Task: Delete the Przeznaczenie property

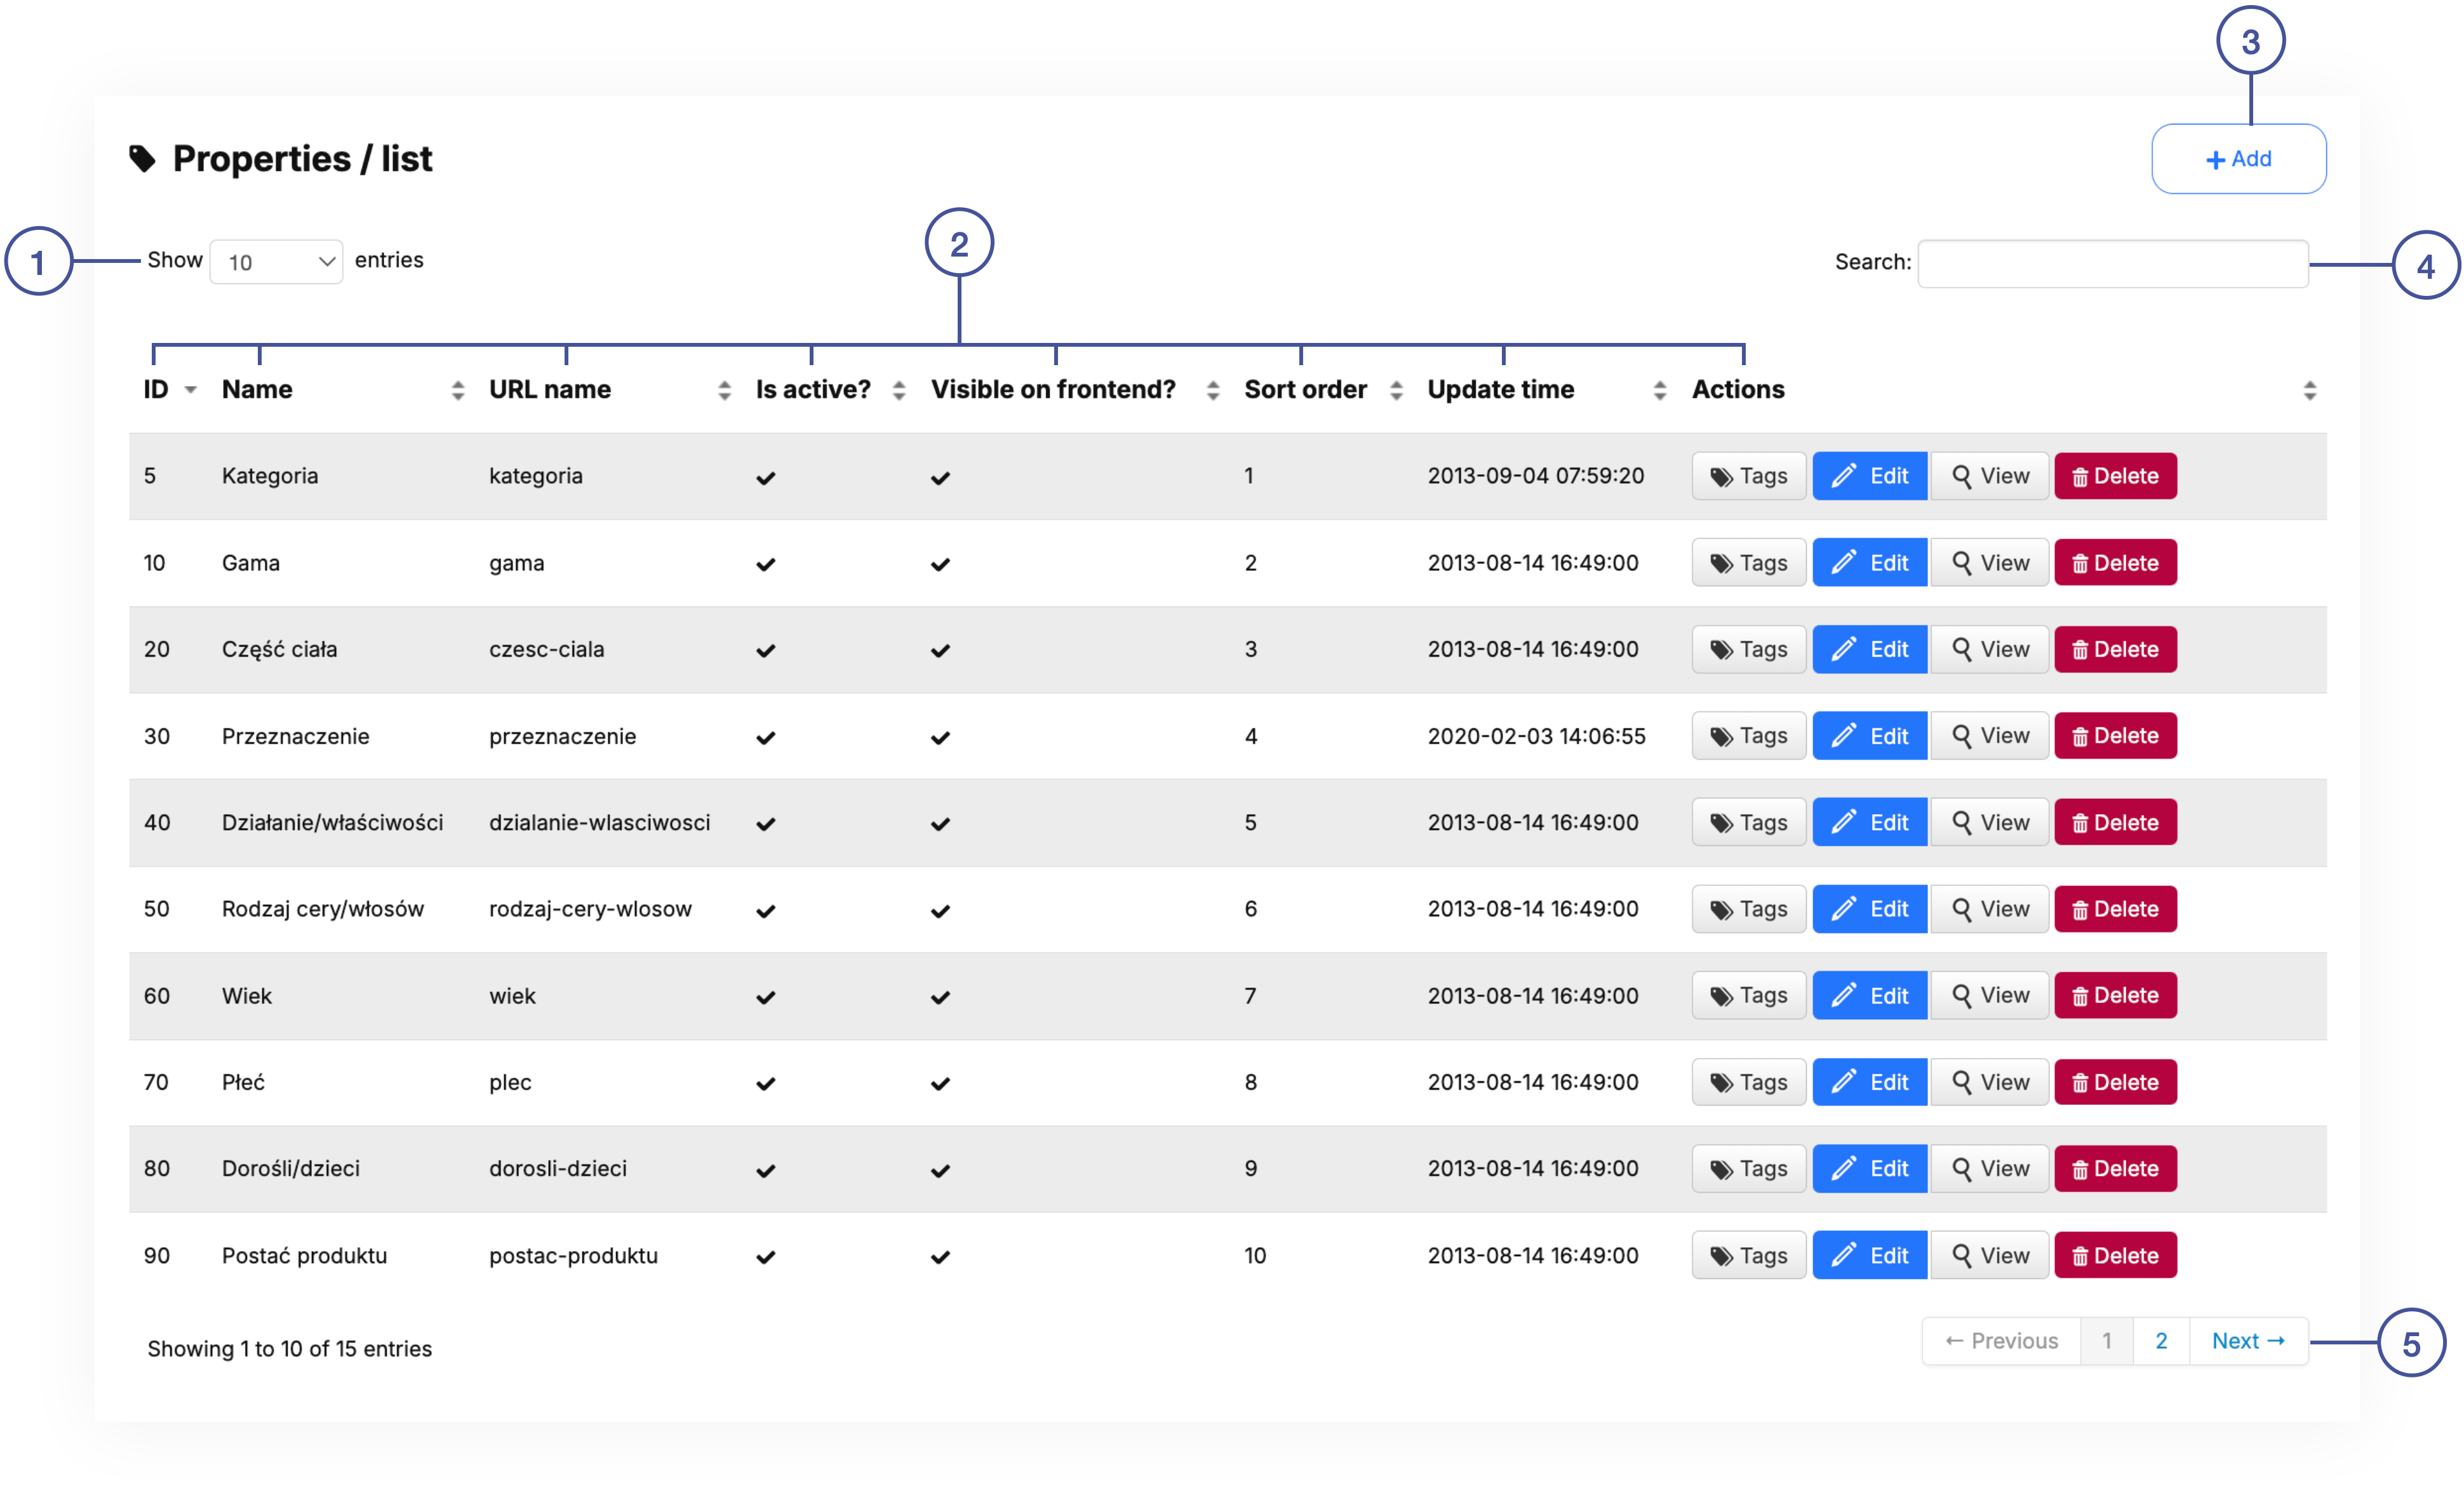Action: (x=2114, y=736)
